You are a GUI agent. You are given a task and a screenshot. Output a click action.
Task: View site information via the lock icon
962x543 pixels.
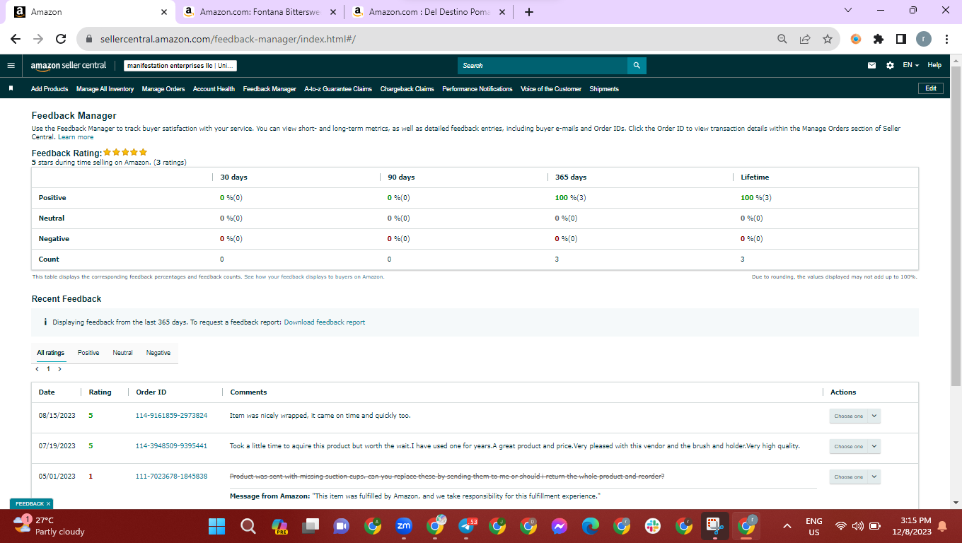89,39
